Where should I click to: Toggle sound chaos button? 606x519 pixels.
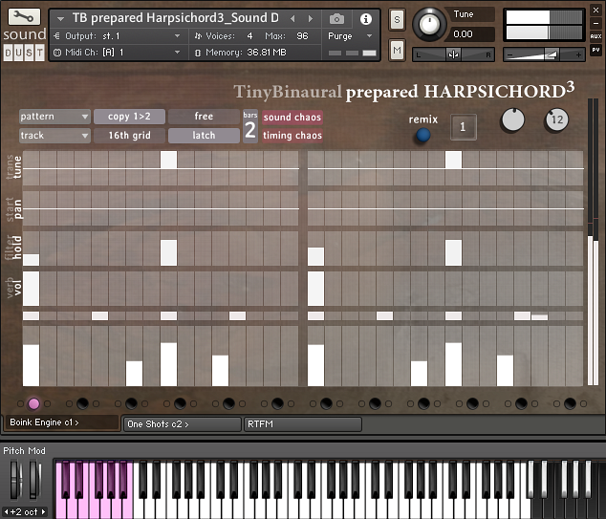point(292,118)
